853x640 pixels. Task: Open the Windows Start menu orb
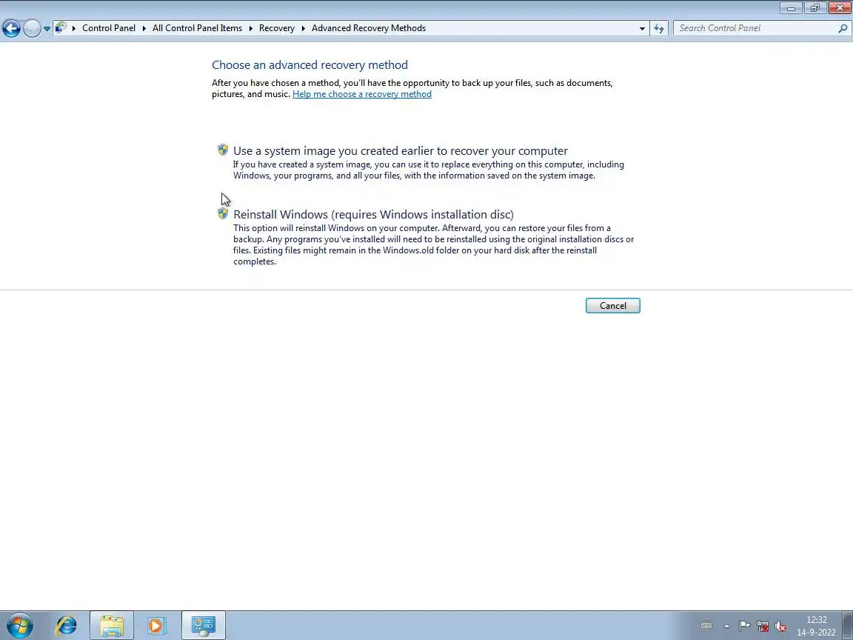tap(19, 625)
